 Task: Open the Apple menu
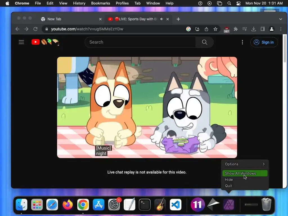coord(7,3)
